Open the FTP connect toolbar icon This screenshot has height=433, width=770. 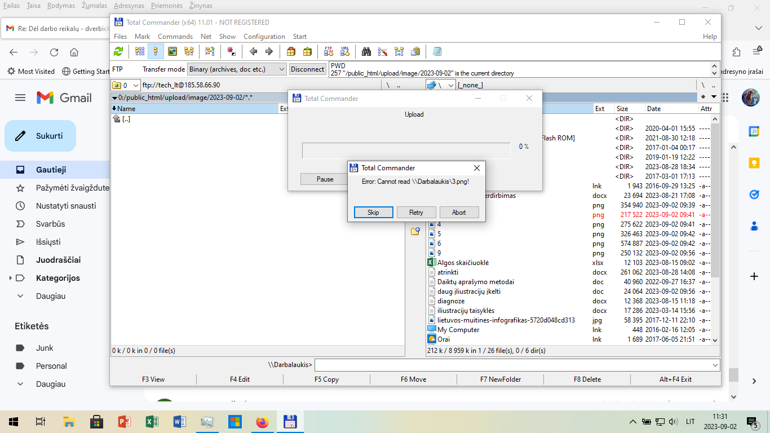coord(329,51)
